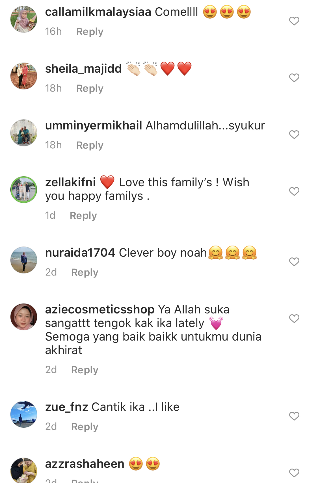Viewport: 318px width, 483px height.
Task: Tap heart icon next to azzrashaheen's comment
Action: click(x=294, y=473)
